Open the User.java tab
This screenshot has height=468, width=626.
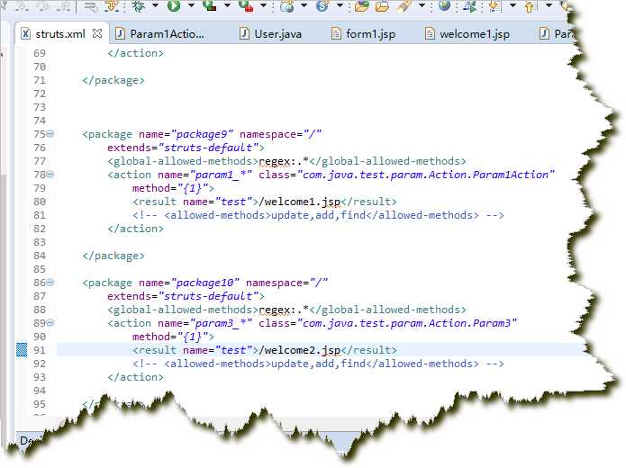point(270,34)
